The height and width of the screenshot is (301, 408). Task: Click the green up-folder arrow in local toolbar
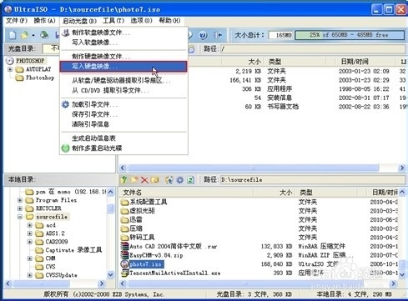pyautogui.click(x=123, y=180)
